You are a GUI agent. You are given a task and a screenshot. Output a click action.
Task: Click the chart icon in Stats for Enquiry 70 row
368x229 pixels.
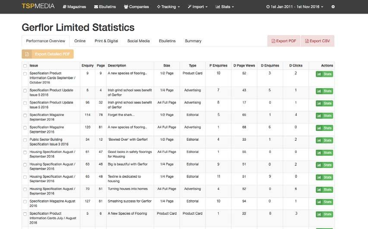319,190
